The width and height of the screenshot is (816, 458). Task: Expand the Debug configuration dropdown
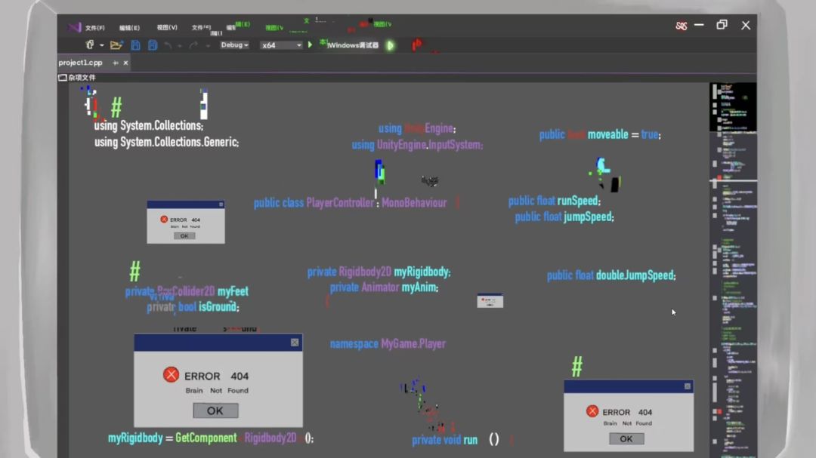(234, 45)
